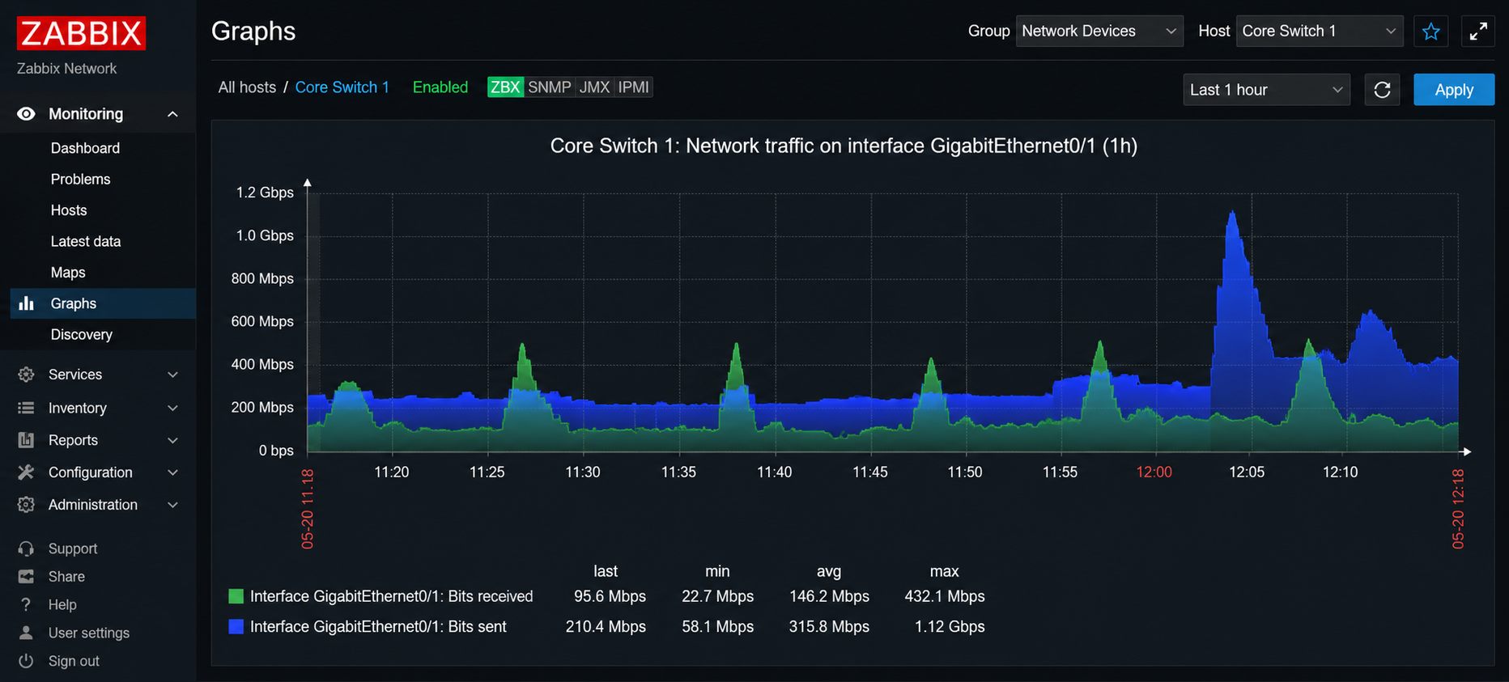This screenshot has height=682, width=1509.
Task: Click the Zabbix logo
Action: (81, 33)
